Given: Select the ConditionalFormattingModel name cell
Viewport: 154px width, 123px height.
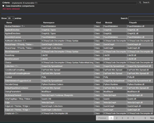Looking at the screenshot, I should tap(22, 74).
